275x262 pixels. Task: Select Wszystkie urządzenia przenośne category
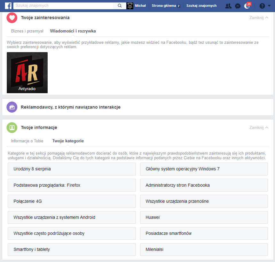point(204,201)
